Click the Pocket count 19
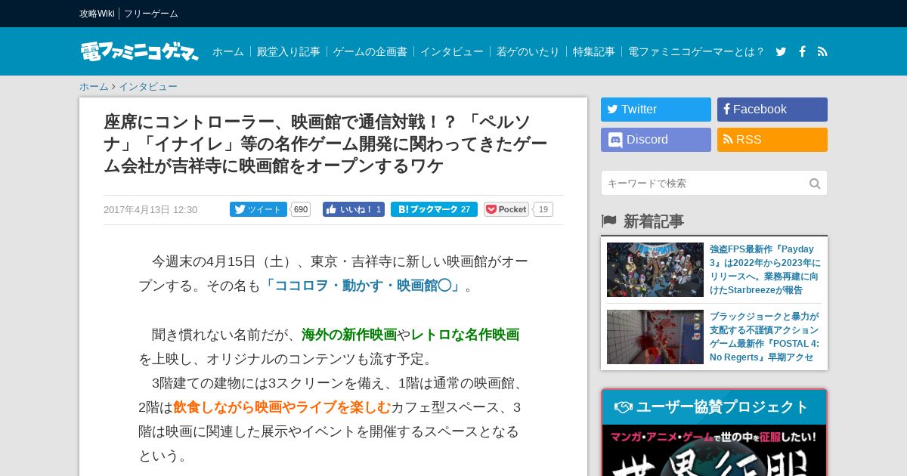Screen dimensions: 907x476 point(543,209)
